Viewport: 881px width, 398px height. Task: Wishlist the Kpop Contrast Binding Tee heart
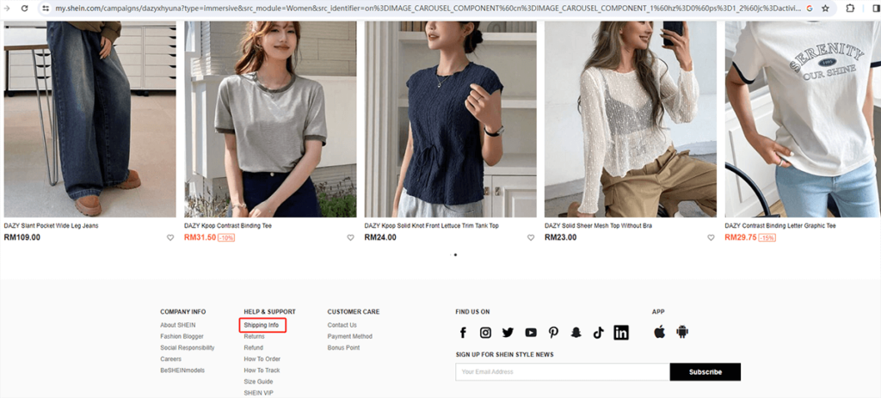click(350, 238)
